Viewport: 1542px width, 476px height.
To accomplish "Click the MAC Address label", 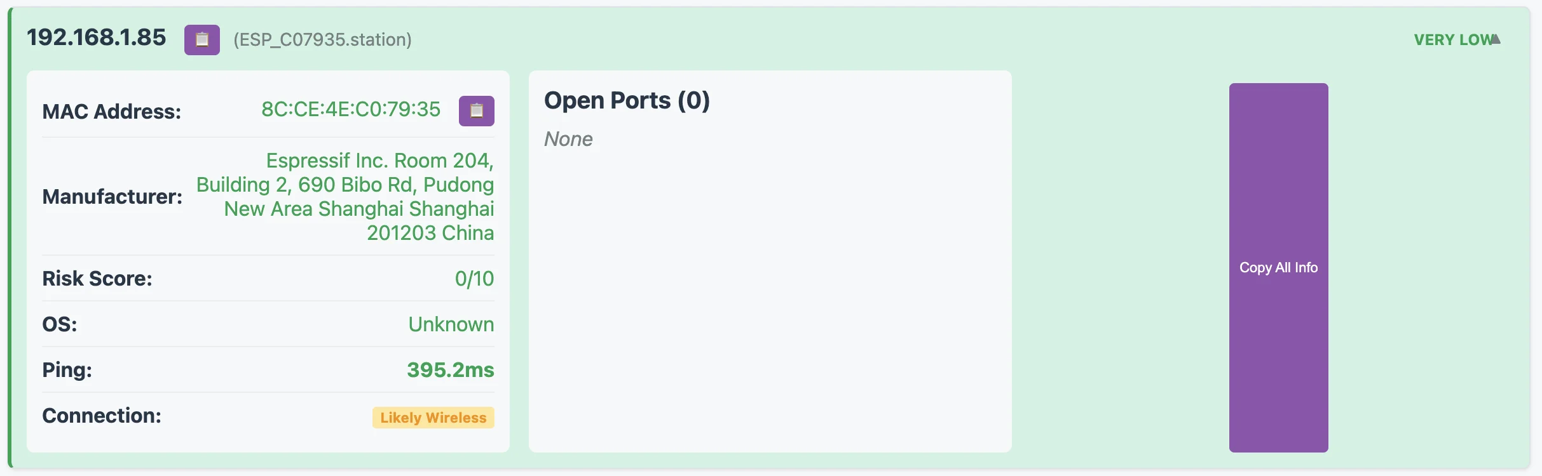I will 112,112.
